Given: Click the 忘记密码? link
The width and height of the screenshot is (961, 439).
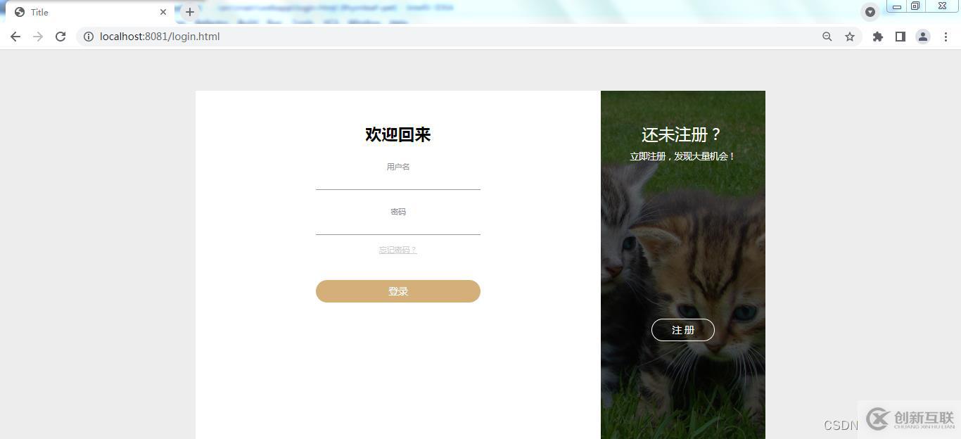Looking at the screenshot, I should [x=398, y=250].
